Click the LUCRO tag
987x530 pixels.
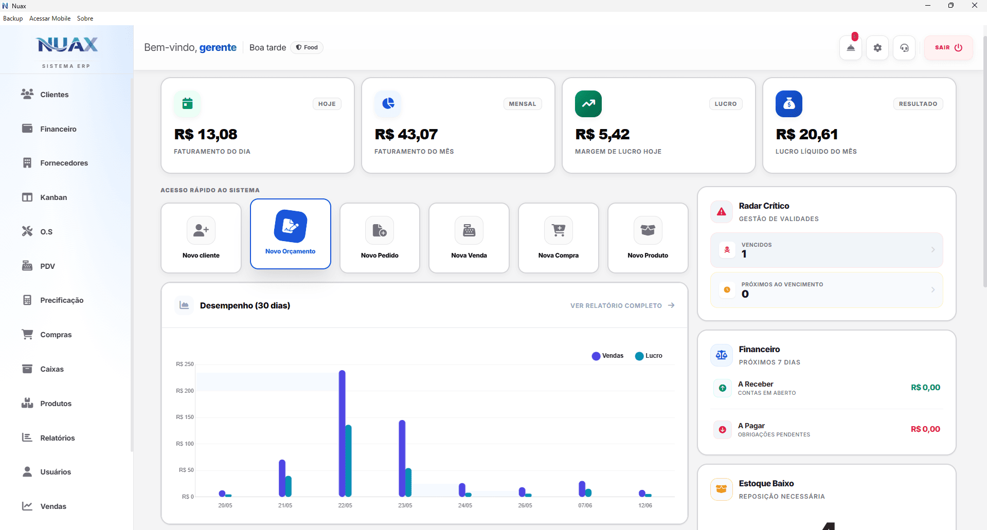coord(726,104)
